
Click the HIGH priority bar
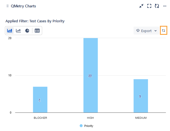pyautogui.click(x=91, y=60)
